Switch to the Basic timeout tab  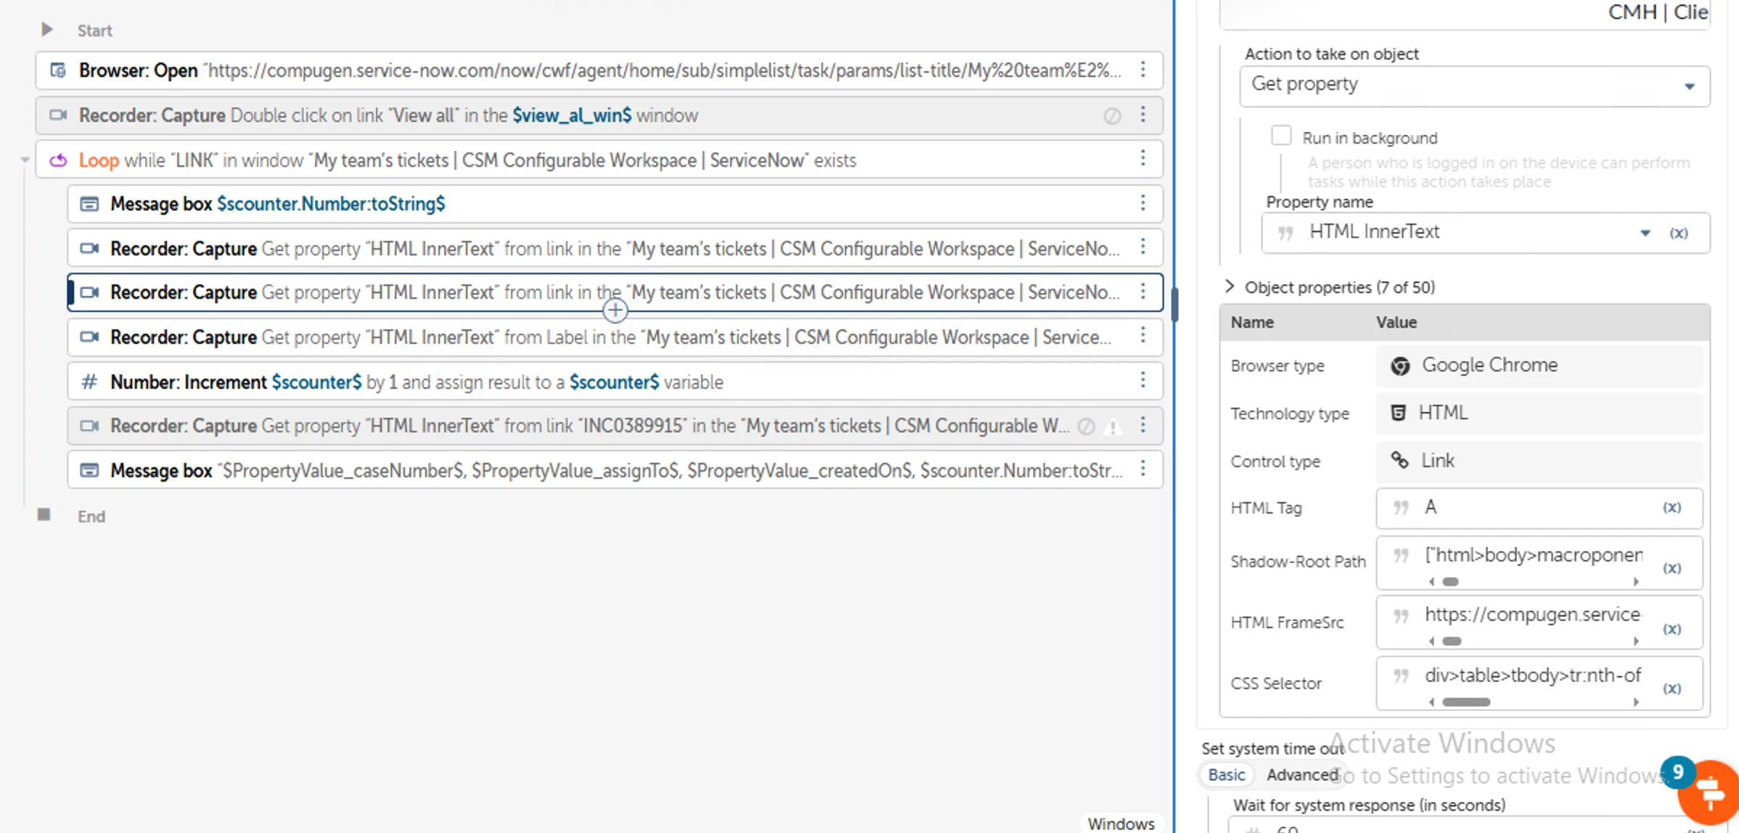coord(1227,775)
